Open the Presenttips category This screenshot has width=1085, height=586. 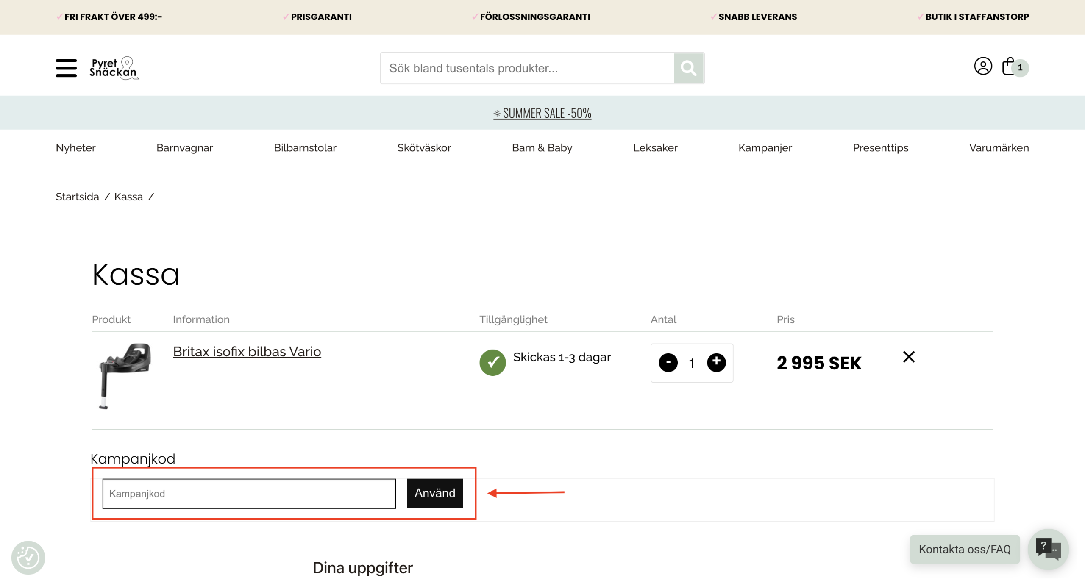881,148
